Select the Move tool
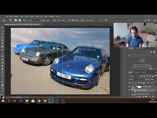Image resolution: width=157 pixels, height=118 pixels. pyautogui.click(x=2, y=28)
